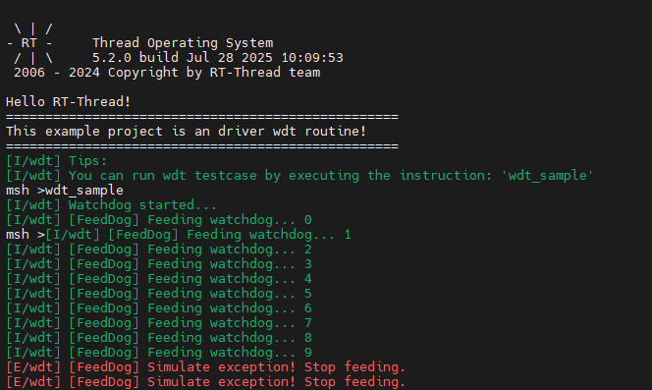This screenshot has height=390, width=652.
Task: Click the quoted 'wdt_sample' instruction in green
Action: pyautogui.click(x=547, y=176)
